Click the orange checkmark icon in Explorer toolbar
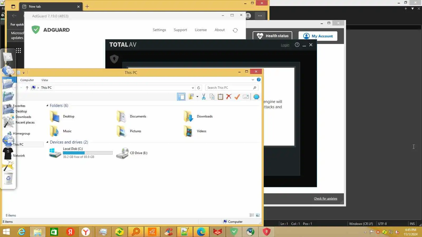This screenshot has height=237, width=422. (x=237, y=97)
